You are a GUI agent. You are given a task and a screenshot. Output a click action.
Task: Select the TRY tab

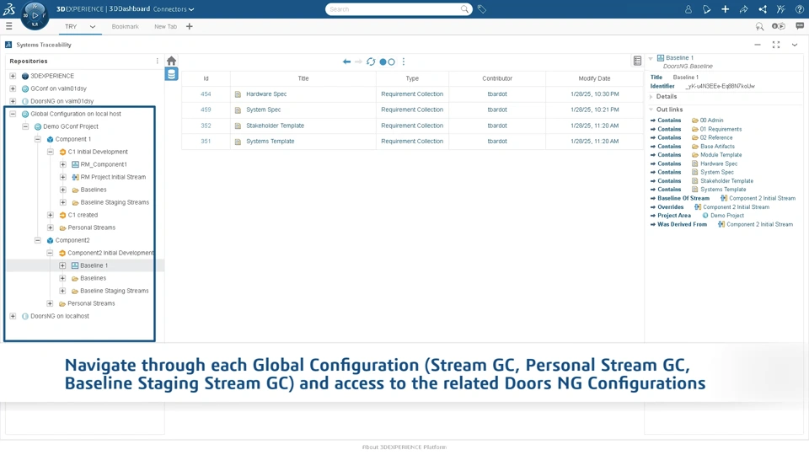click(x=71, y=26)
